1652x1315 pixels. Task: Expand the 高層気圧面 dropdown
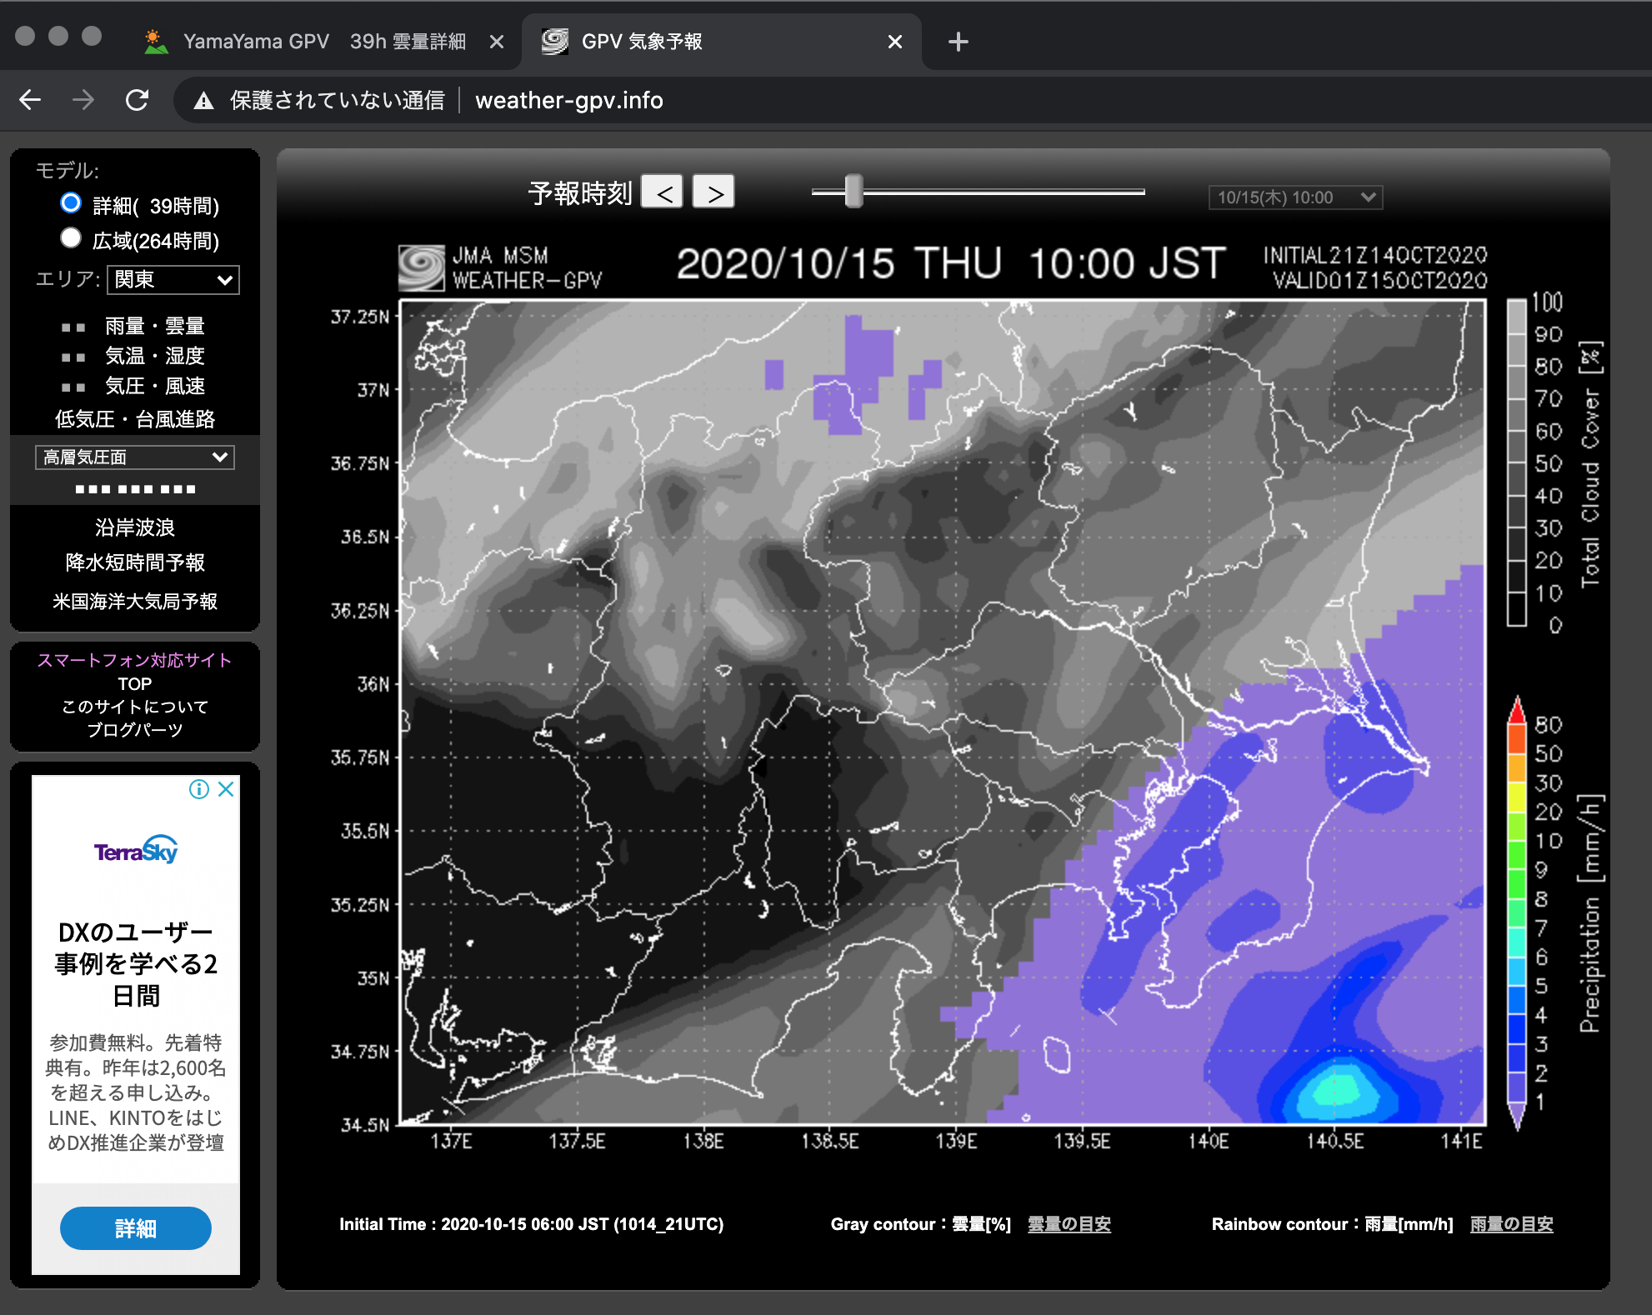point(135,457)
